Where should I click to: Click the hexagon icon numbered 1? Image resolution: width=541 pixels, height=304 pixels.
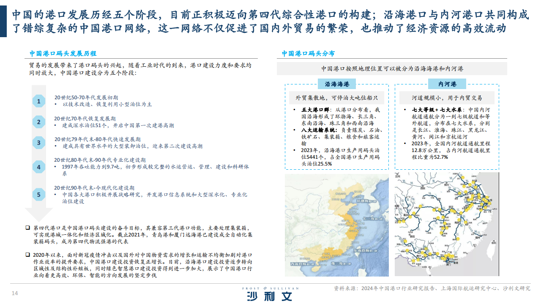39,101
